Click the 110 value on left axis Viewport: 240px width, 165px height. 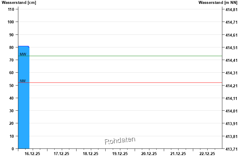tap(11, 9)
